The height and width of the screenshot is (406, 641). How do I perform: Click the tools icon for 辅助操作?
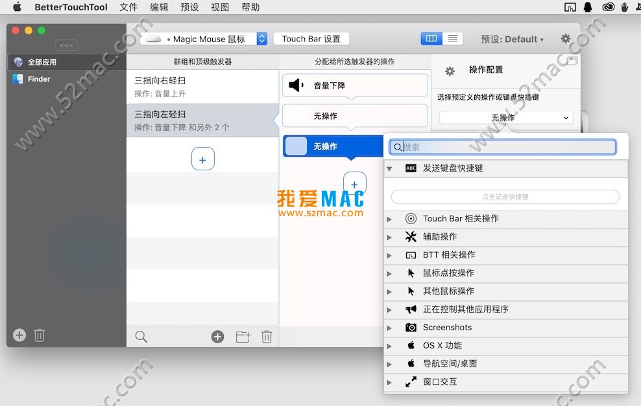click(x=411, y=236)
